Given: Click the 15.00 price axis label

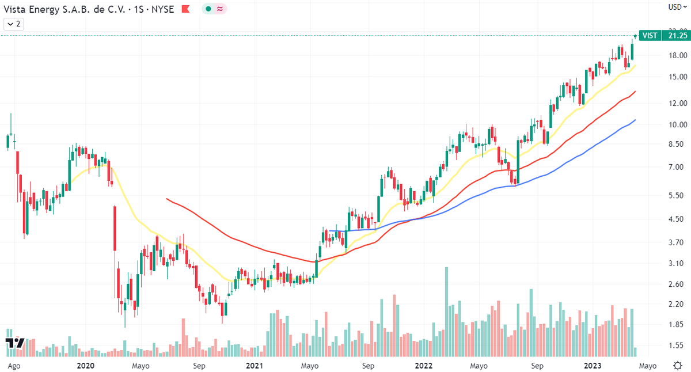Looking at the screenshot, I should point(678,77).
